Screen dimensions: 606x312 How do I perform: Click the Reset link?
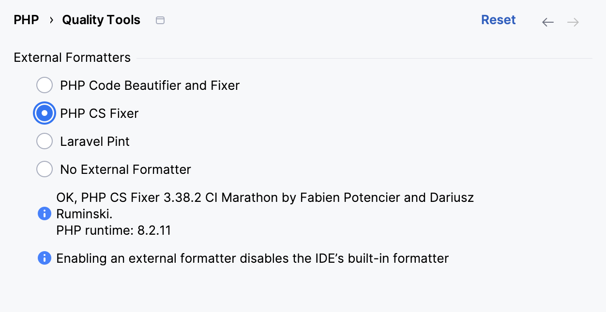click(498, 19)
